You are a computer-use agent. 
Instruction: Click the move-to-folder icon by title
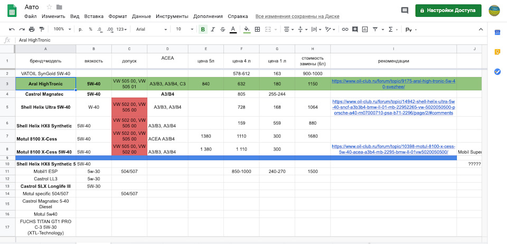click(x=59, y=7)
